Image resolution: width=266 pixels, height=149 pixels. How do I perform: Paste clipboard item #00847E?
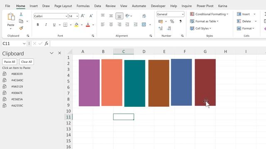pos(17,93)
